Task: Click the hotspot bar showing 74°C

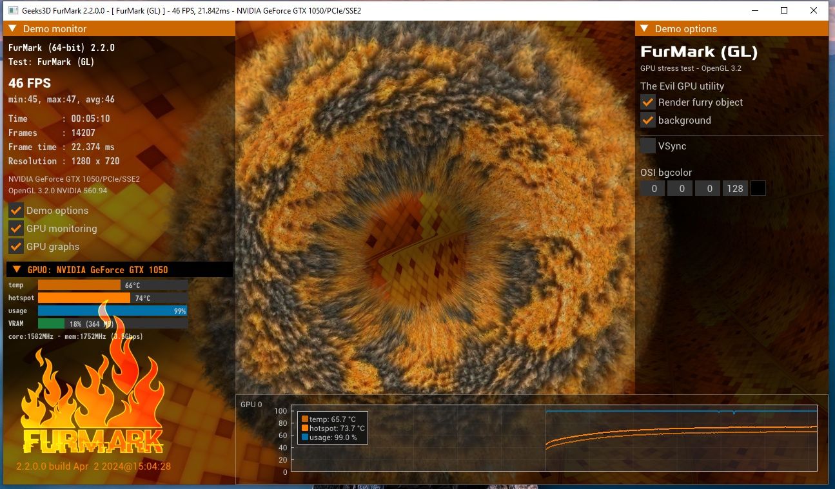Action: click(113, 298)
